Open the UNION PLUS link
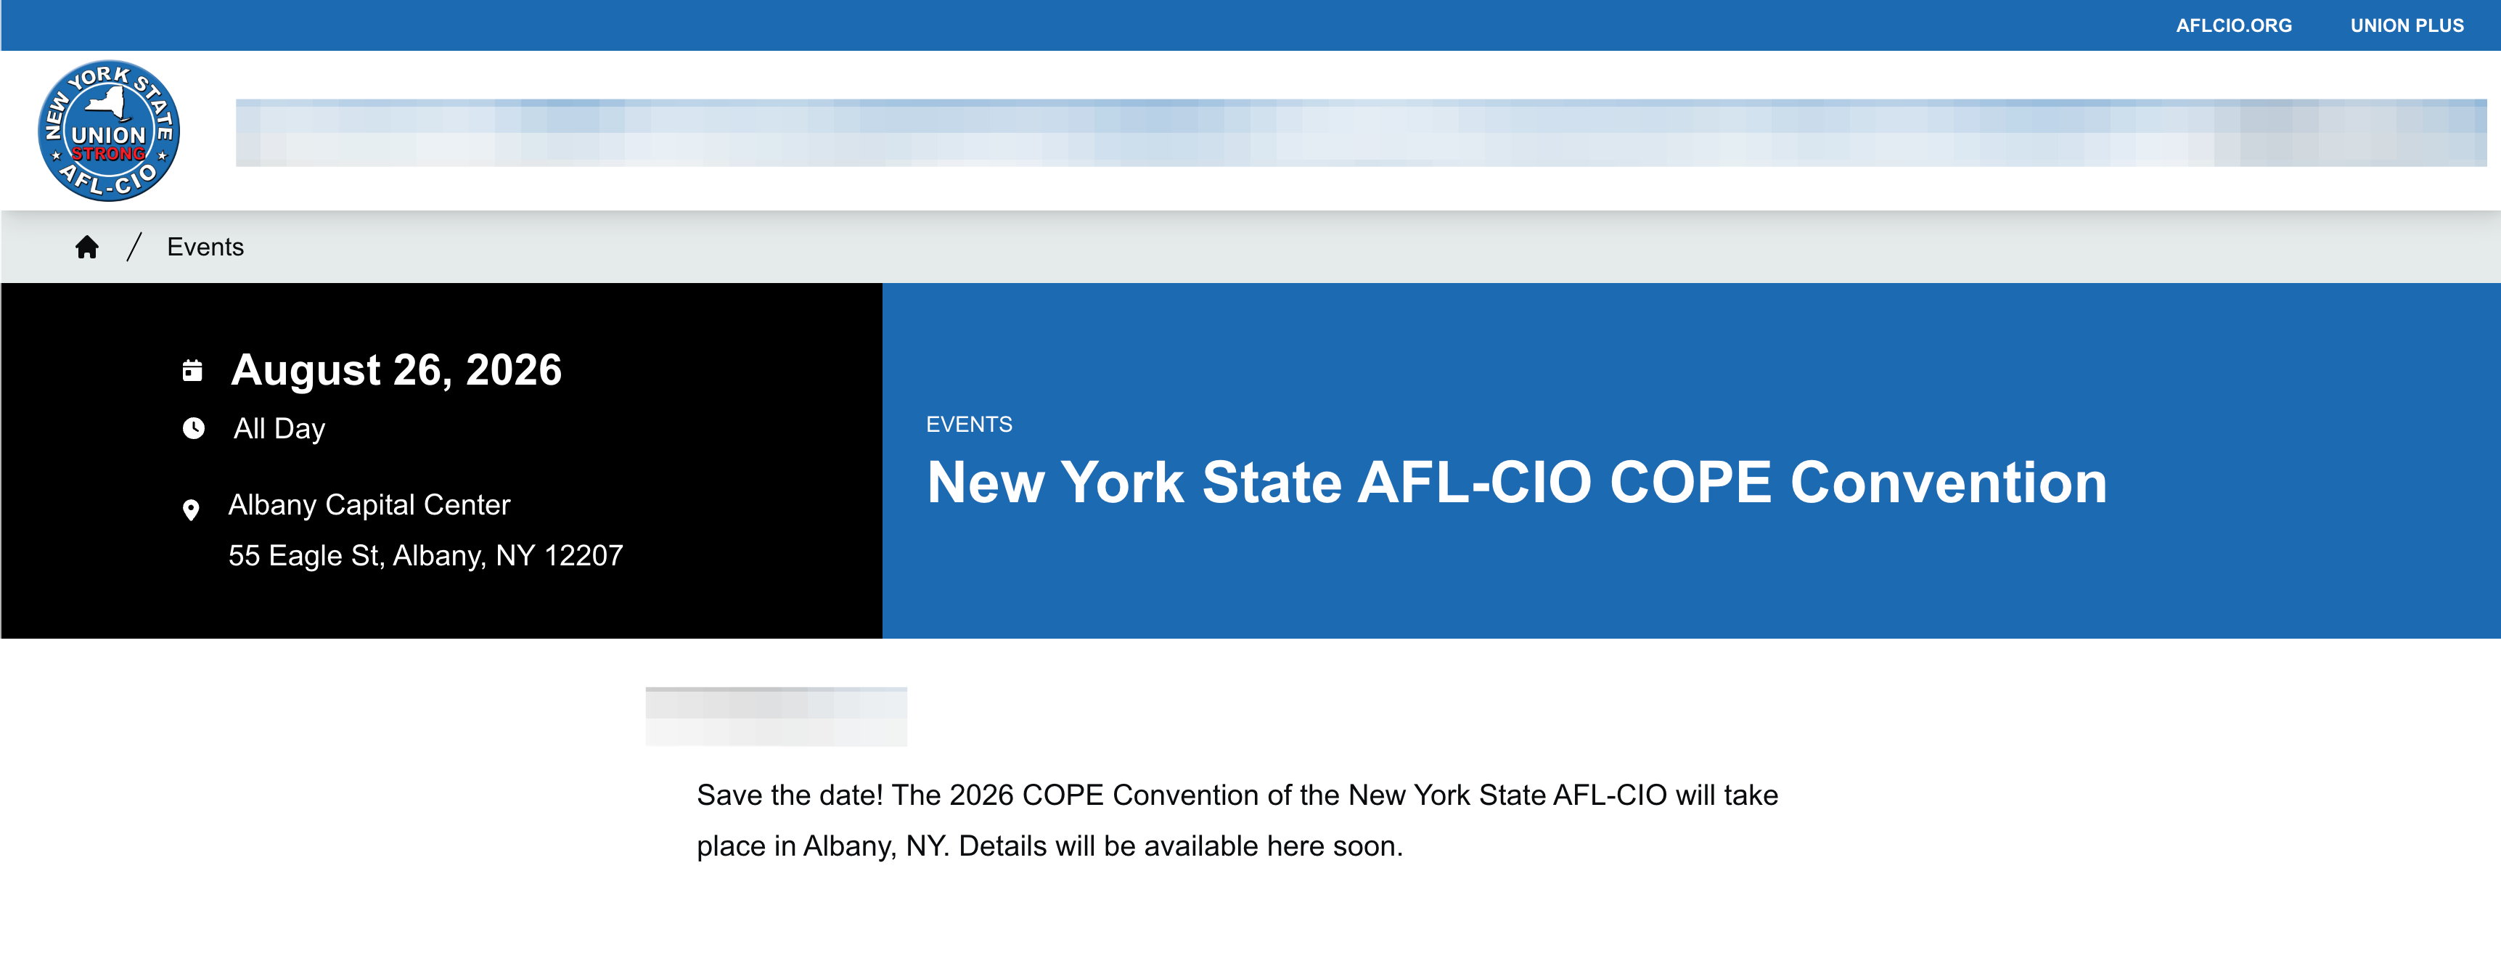 point(2406,26)
